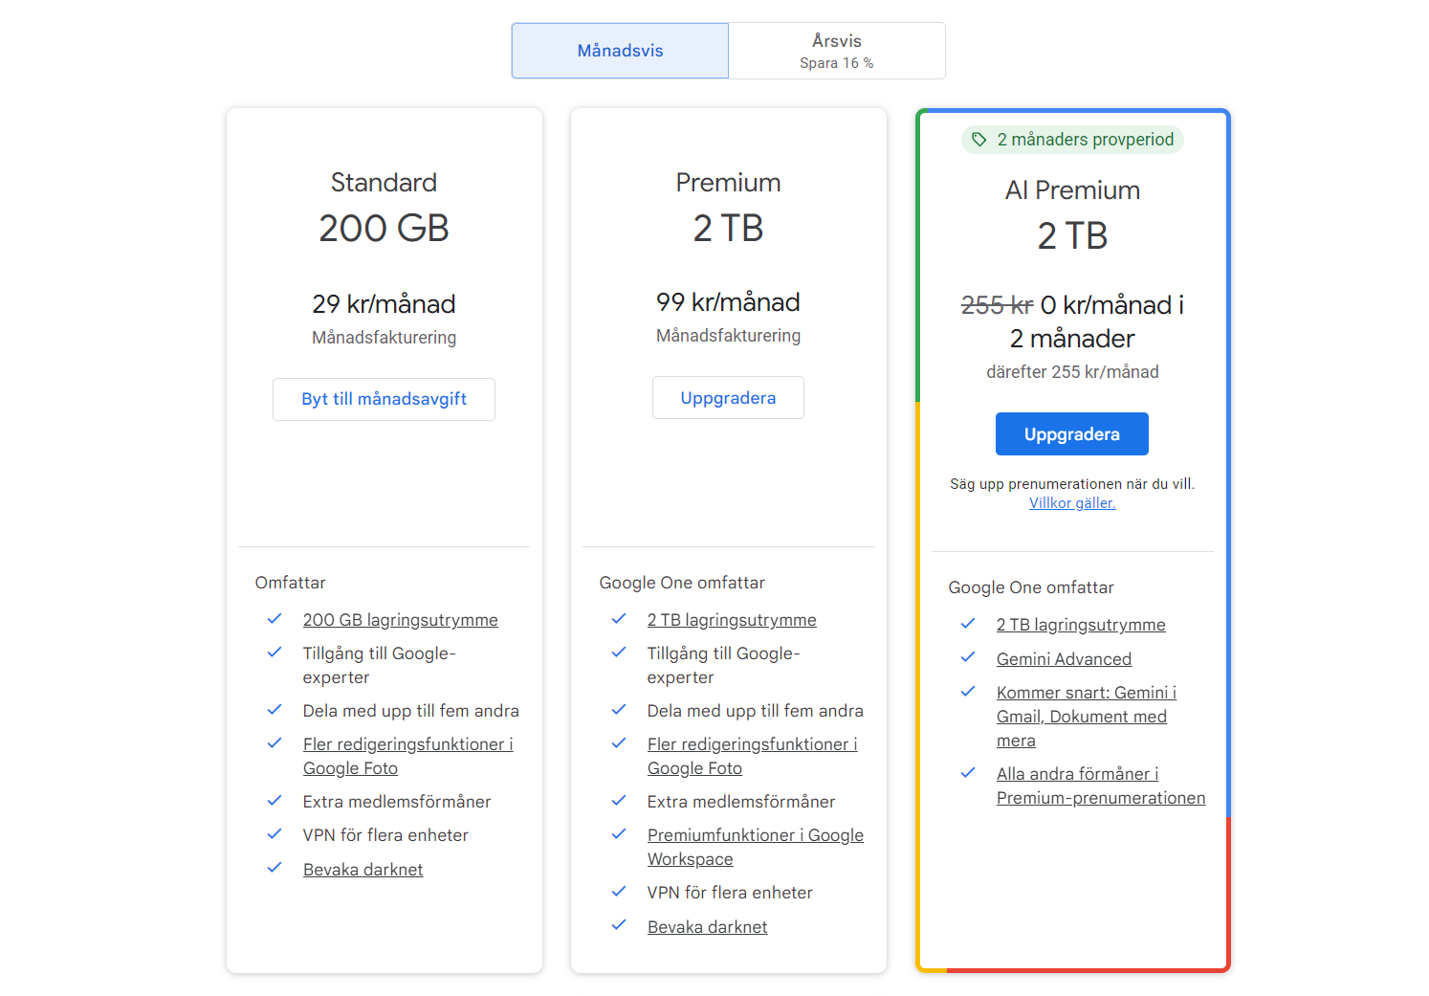1429x996 pixels.
Task: Open Standard plan's Fler redigeringsfunktioner link
Action: (408, 757)
